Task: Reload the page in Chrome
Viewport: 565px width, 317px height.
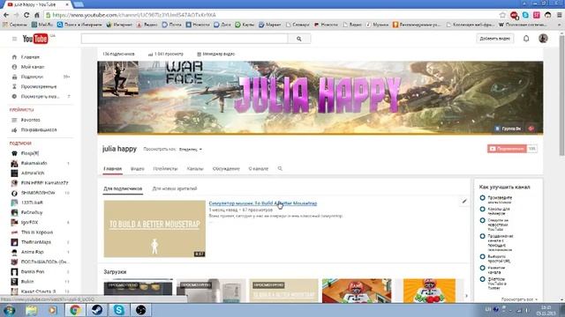Action: [26, 15]
